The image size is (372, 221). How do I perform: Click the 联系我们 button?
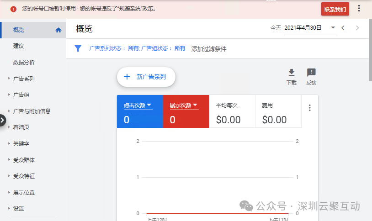pyautogui.click(x=335, y=9)
